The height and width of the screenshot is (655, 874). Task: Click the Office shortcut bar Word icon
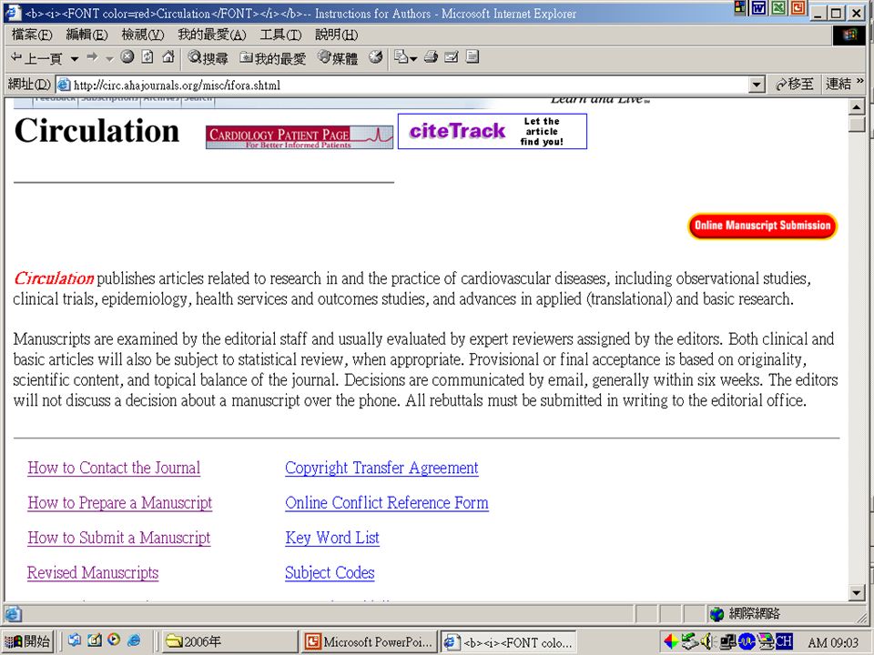(x=759, y=8)
